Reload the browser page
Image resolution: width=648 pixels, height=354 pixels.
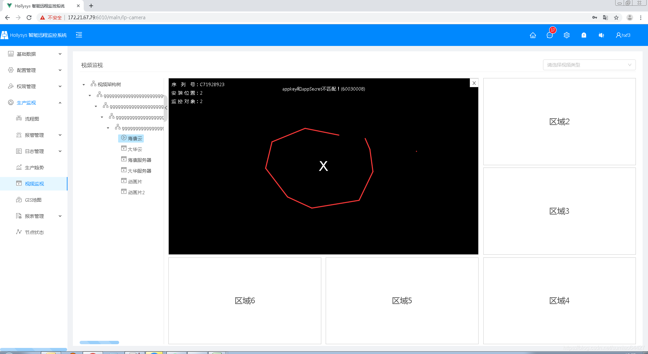[29, 18]
